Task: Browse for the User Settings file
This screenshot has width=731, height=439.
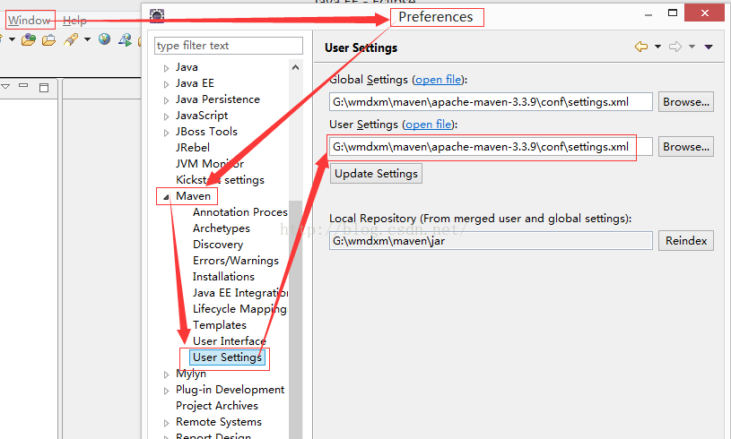Action: tap(686, 147)
